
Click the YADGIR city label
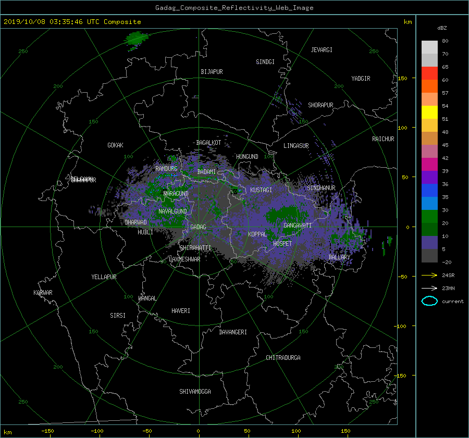click(x=361, y=79)
